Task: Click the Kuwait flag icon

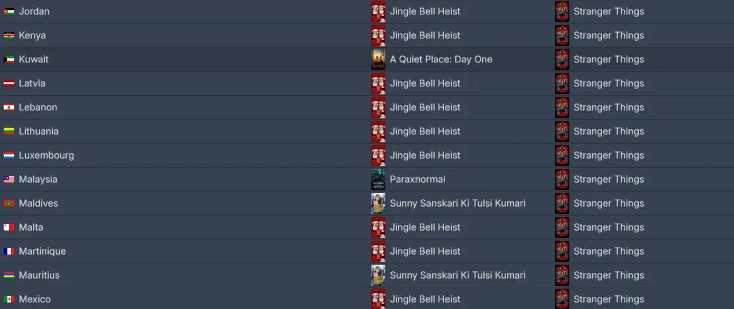Action: coord(9,60)
